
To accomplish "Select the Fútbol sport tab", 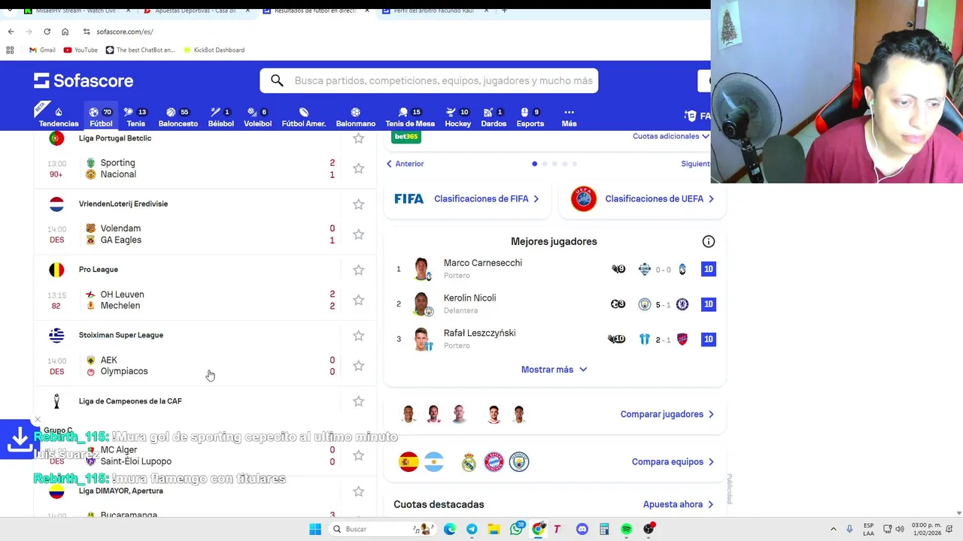I will tap(101, 116).
